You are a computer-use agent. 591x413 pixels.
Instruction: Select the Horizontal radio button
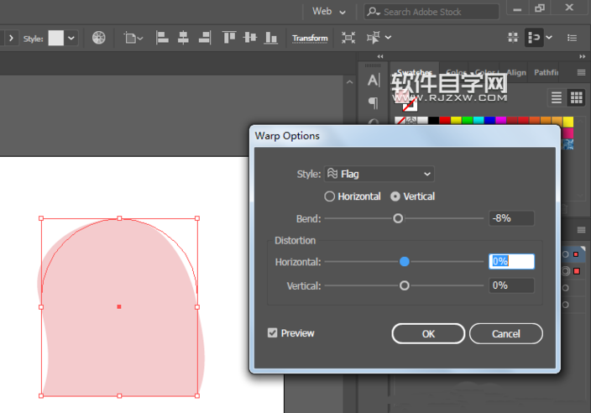click(330, 196)
